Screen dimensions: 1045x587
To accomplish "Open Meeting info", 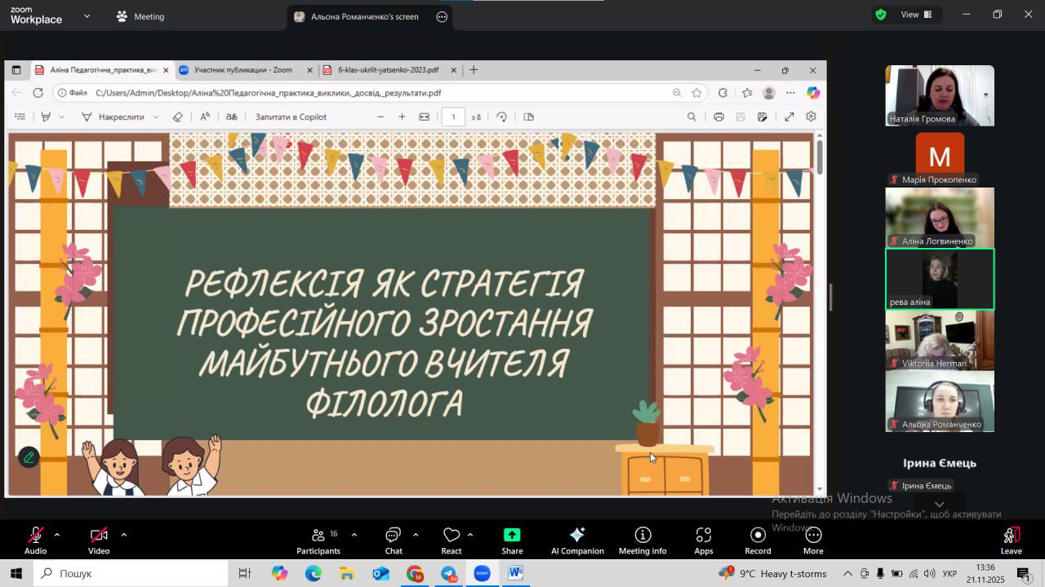I will tap(643, 540).
